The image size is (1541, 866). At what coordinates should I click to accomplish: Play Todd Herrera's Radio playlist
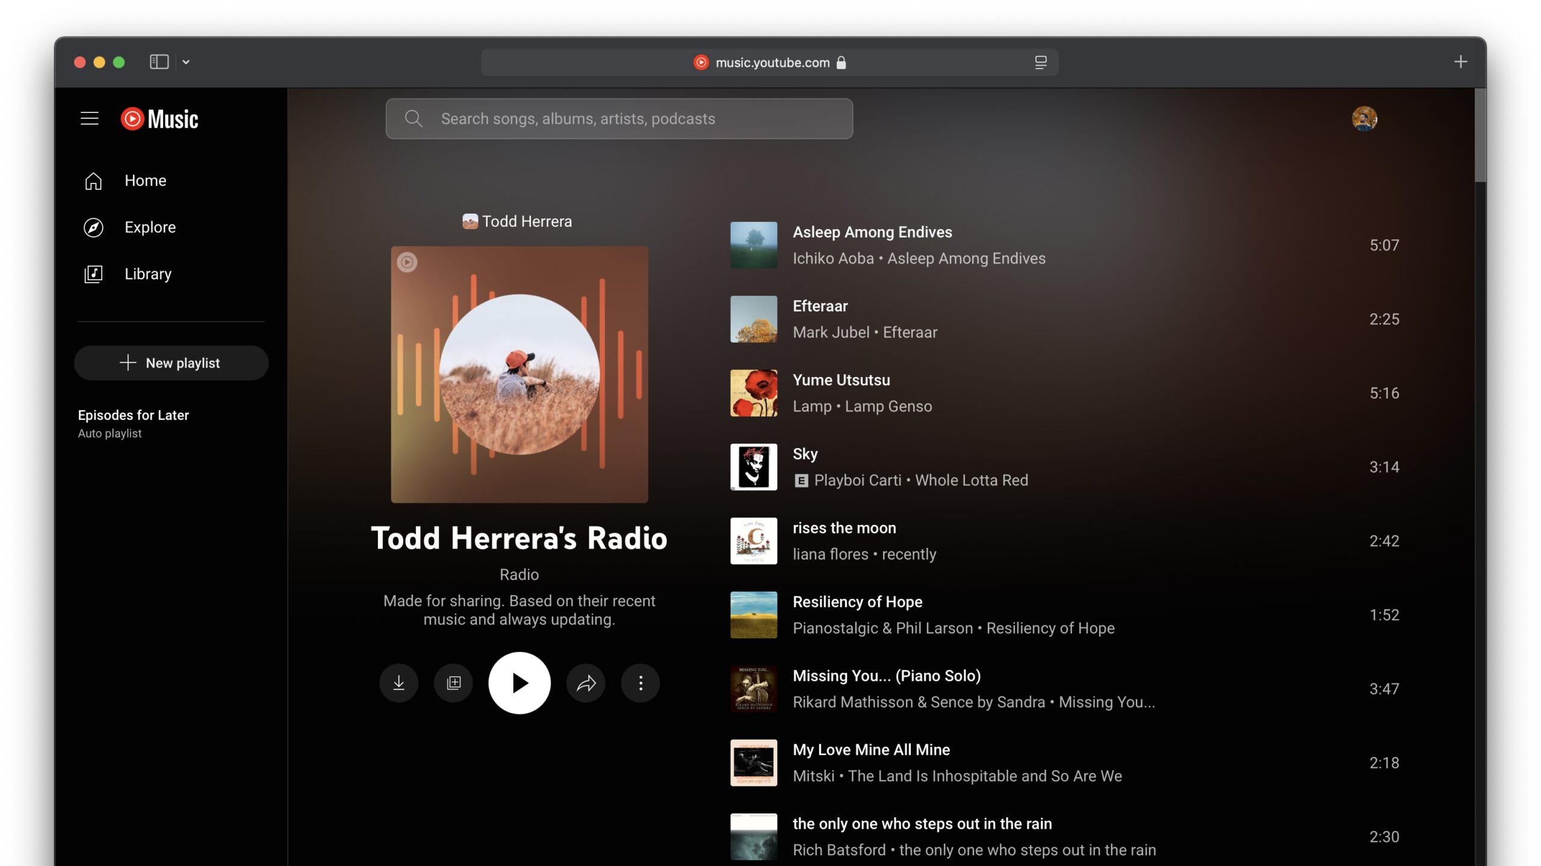click(519, 682)
